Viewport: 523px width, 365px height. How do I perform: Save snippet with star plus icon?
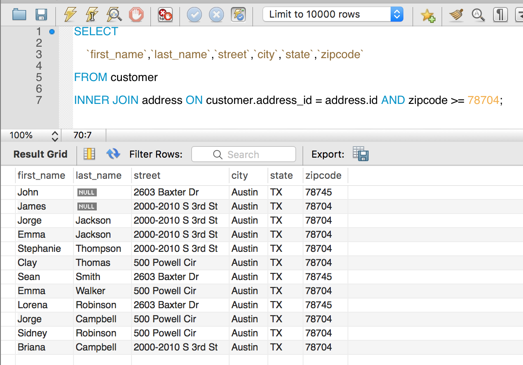point(428,15)
